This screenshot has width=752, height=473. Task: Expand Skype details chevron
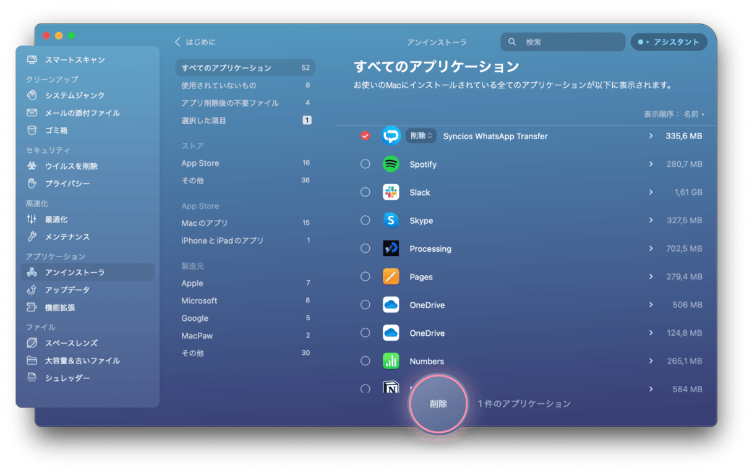point(651,220)
